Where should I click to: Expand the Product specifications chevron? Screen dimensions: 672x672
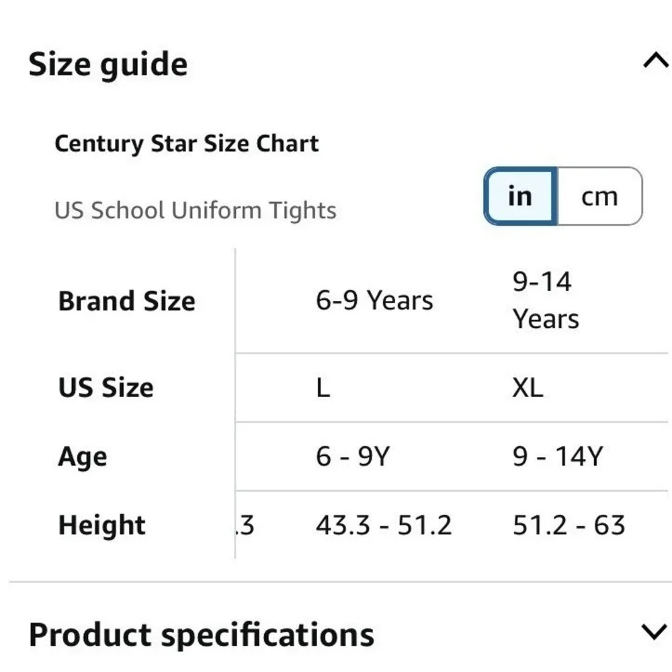pyautogui.click(x=654, y=632)
